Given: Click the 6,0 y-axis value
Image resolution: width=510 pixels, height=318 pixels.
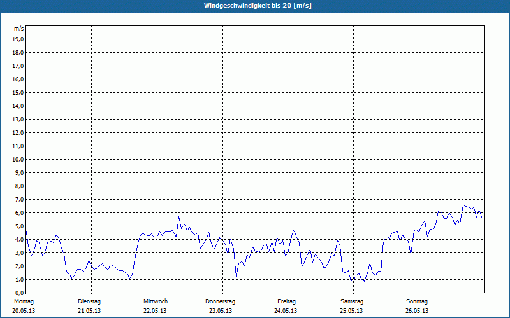Looking at the screenshot, I should click(19, 213).
